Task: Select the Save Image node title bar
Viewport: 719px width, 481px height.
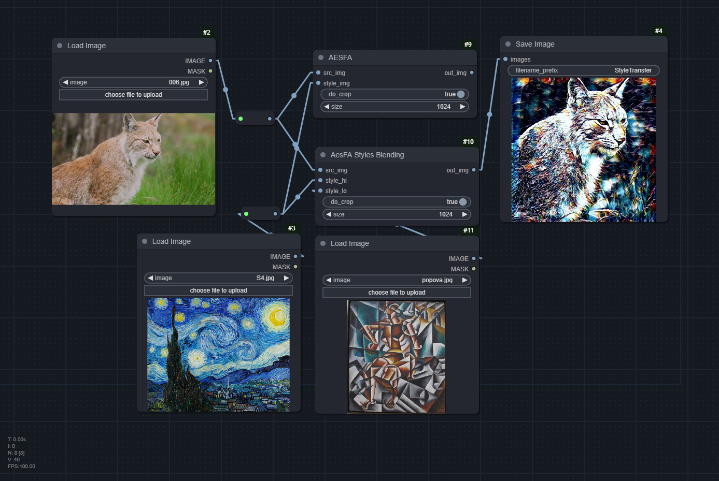Action: [584, 44]
